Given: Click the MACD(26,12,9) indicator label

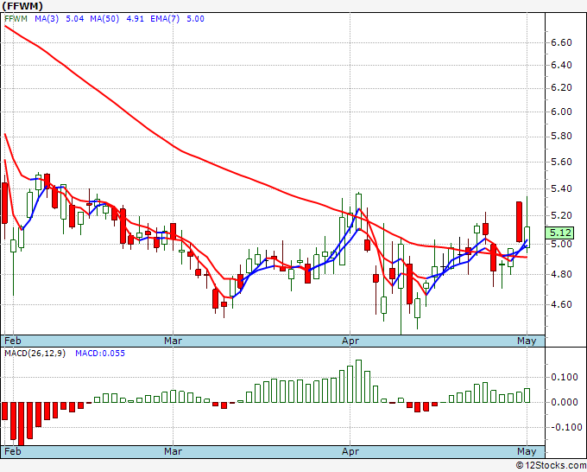Looking at the screenshot, I should click(x=35, y=354).
